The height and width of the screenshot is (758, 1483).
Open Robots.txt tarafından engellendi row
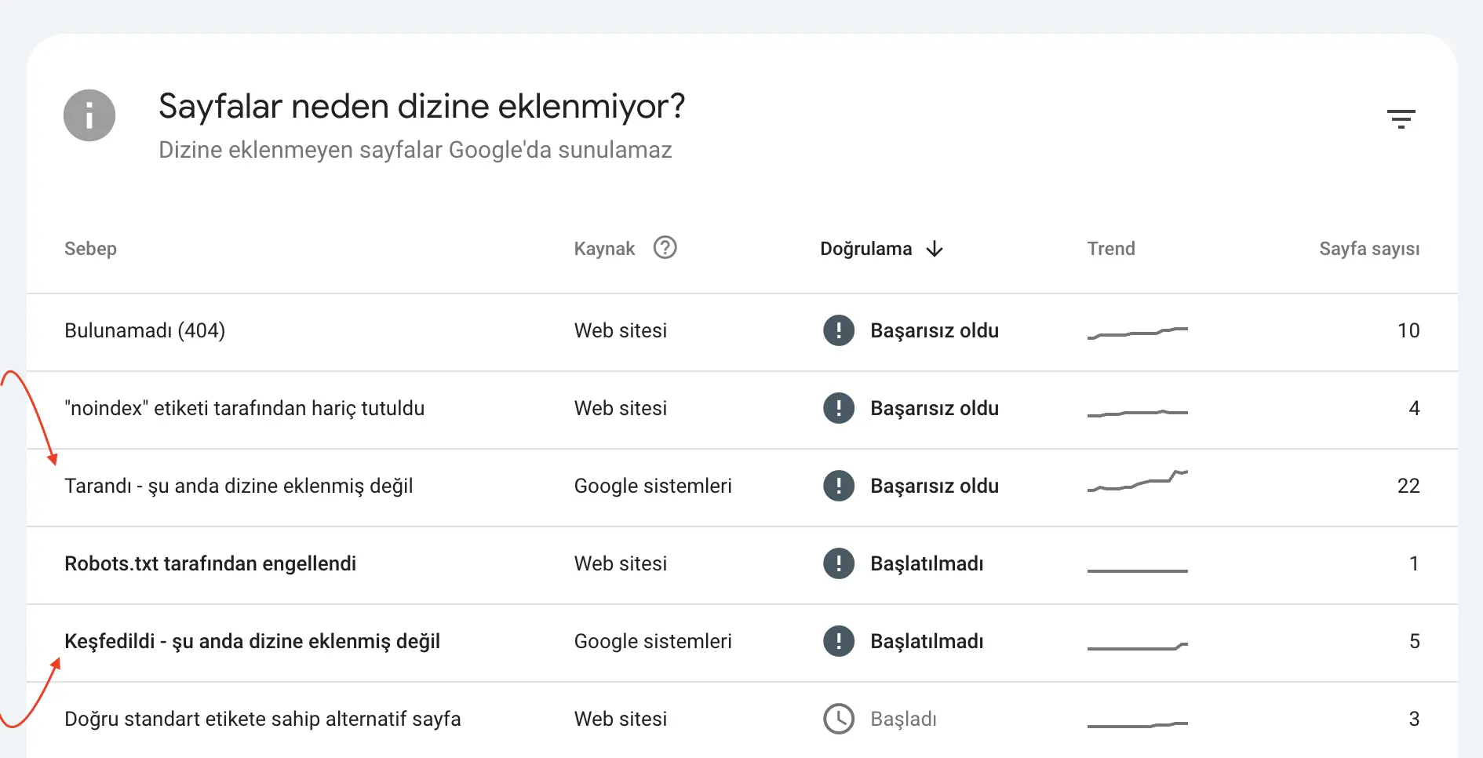click(742, 565)
